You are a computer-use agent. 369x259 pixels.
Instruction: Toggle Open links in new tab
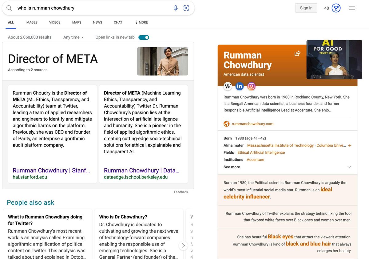point(144,37)
